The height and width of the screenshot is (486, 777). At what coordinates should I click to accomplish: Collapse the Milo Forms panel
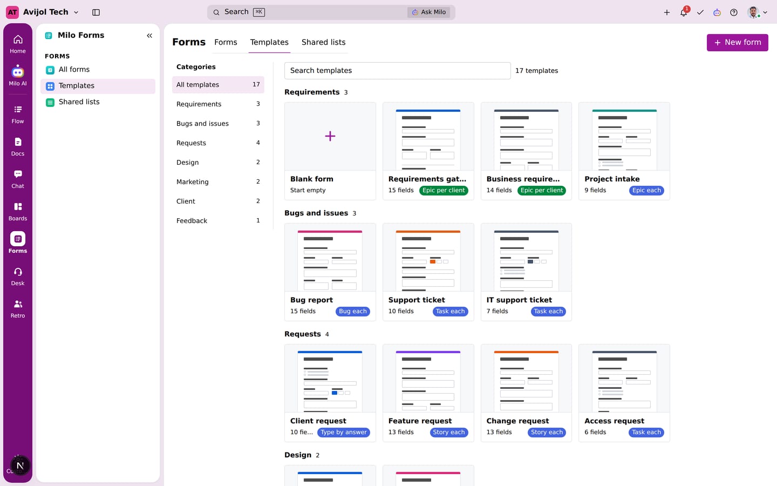click(149, 36)
